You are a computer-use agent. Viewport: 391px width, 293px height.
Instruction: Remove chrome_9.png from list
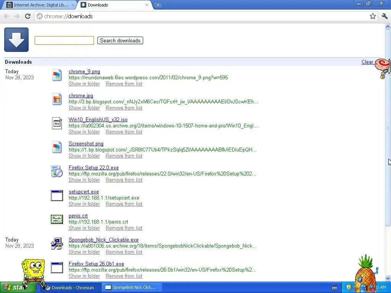[x=124, y=84]
